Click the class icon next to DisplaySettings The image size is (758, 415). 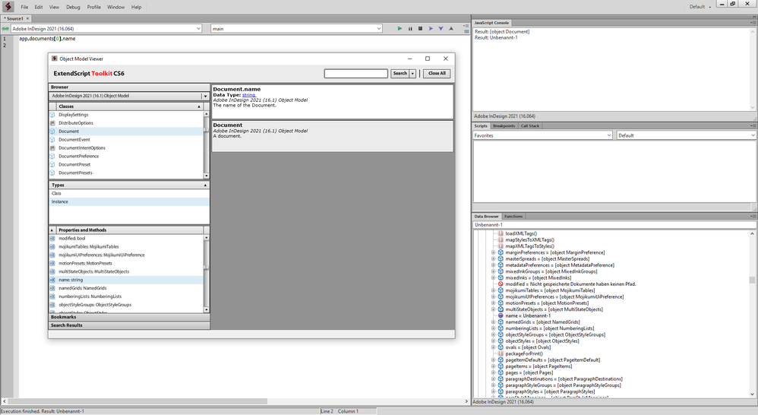[52, 115]
